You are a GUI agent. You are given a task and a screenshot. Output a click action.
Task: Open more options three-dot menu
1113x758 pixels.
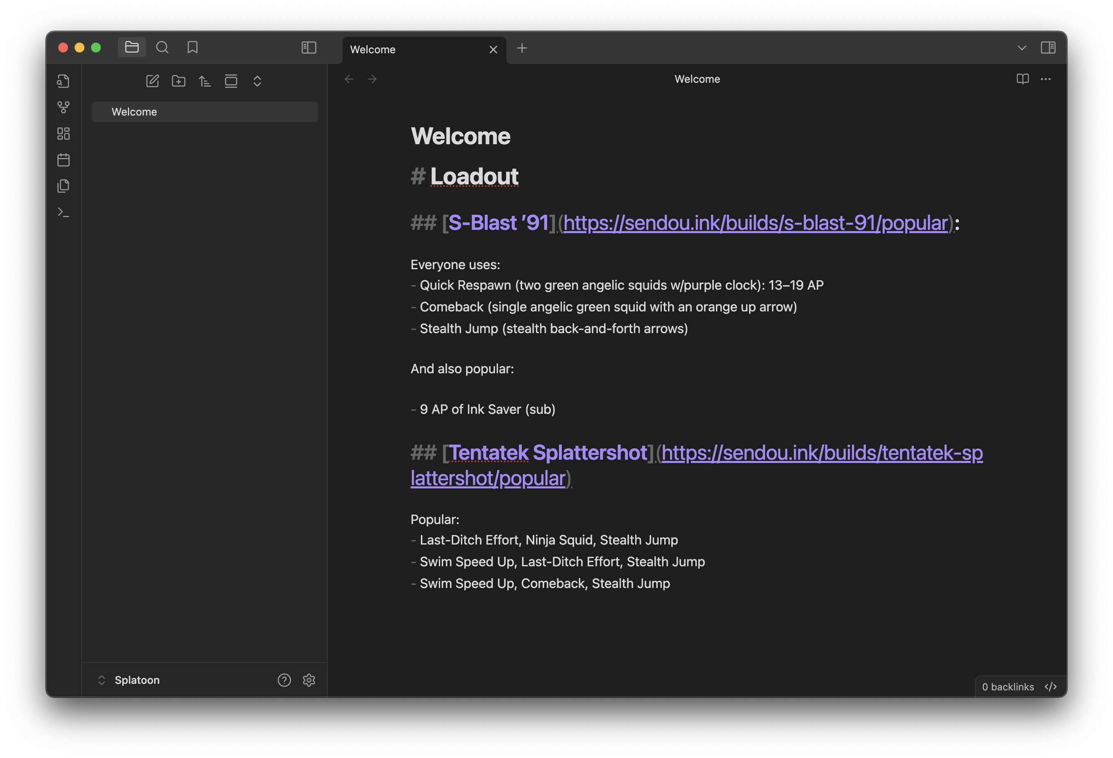click(1045, 79)
